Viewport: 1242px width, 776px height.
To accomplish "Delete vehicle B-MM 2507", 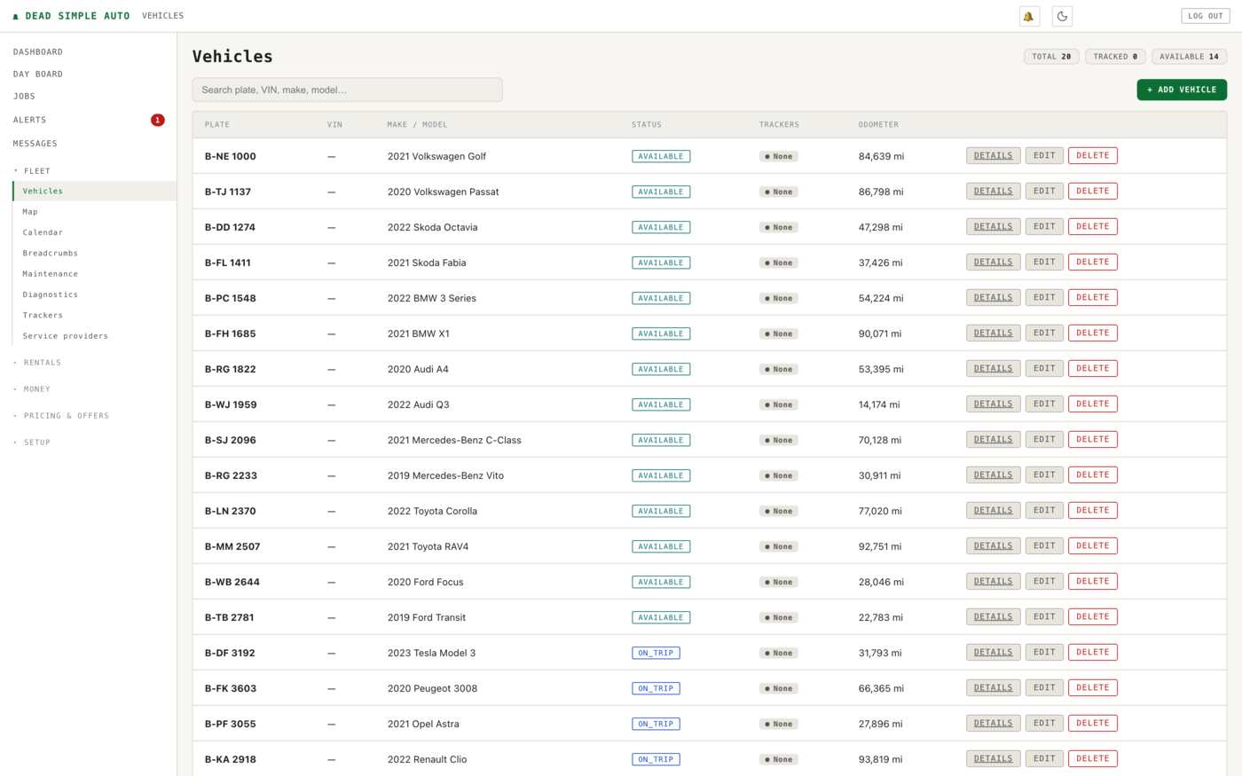I will tap(1092, 545).
